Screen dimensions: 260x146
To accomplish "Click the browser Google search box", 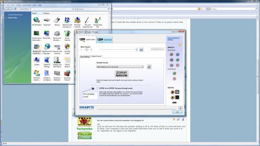I will tap(233, 9).
